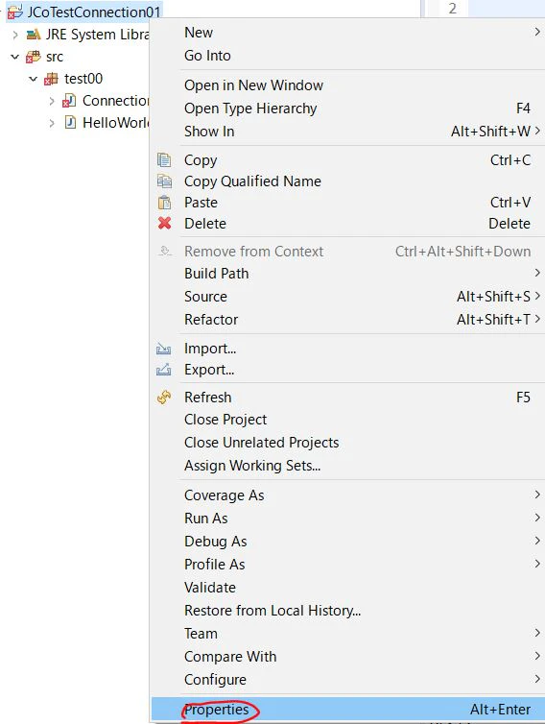Screen dimensions: 545x724
Task: Click the red Delete X icon
Action: point(164,224)
